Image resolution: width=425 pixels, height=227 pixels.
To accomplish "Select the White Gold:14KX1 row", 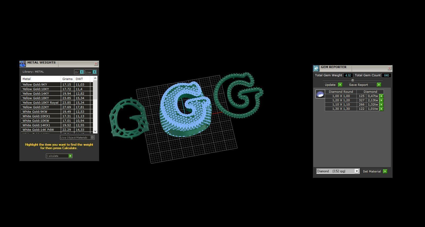I will [x=57, y=125].
